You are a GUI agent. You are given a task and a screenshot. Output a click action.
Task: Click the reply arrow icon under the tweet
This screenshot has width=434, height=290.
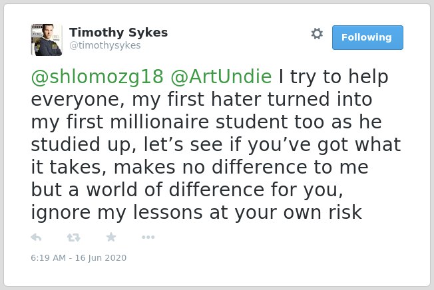tap(36, 237)
